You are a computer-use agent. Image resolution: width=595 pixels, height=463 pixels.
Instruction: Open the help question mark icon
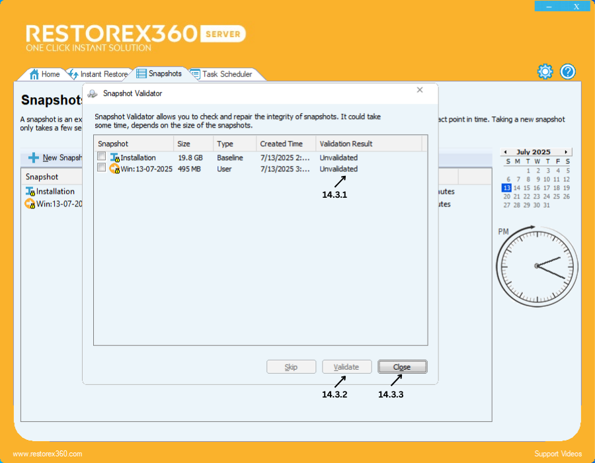(568, 71)
